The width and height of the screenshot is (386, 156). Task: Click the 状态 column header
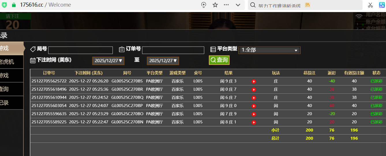376,73
